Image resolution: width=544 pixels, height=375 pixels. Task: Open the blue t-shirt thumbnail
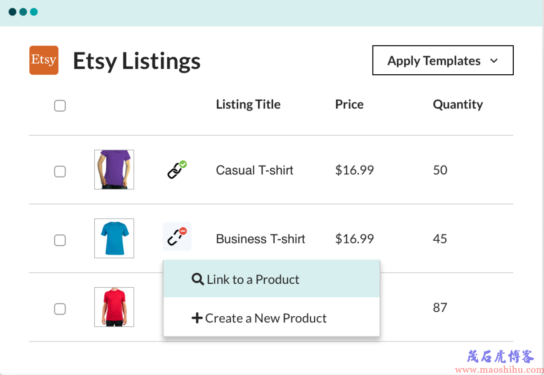click(114, 238)
